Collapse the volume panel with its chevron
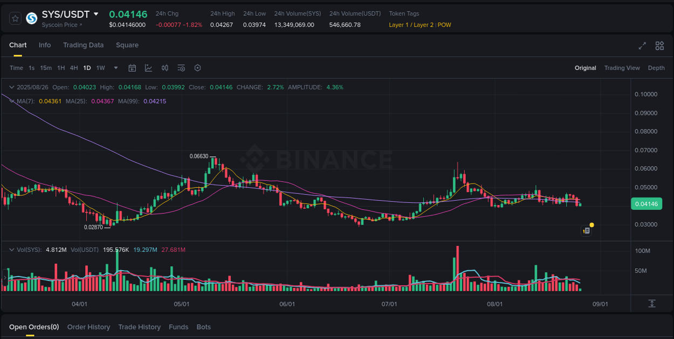The image size is (674, 339). 11,249
